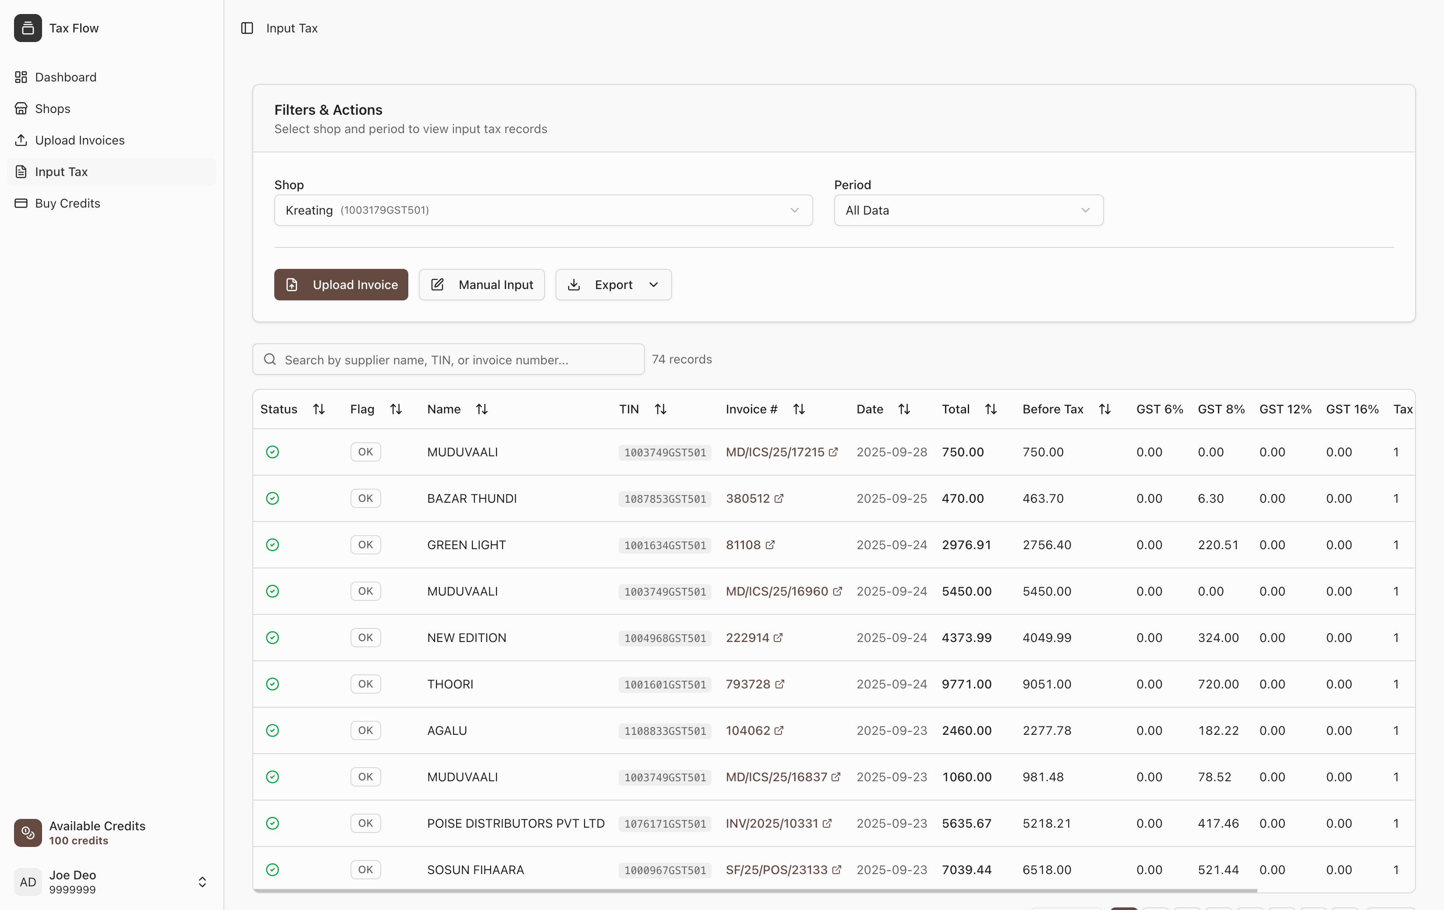
Task: Select Dashboard in the sidebar
Action: tap(65, 77)
